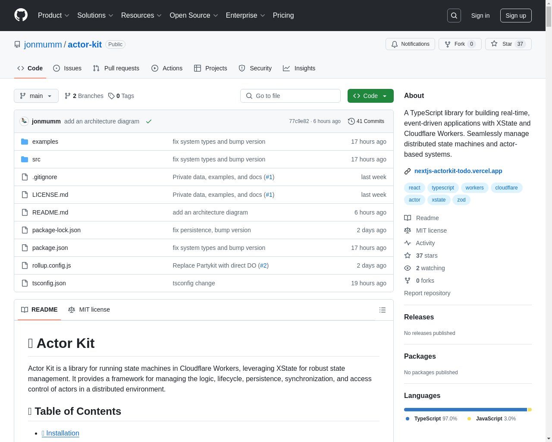
Task: Click the scales icon beside MIT license
Action: [408, 230]
